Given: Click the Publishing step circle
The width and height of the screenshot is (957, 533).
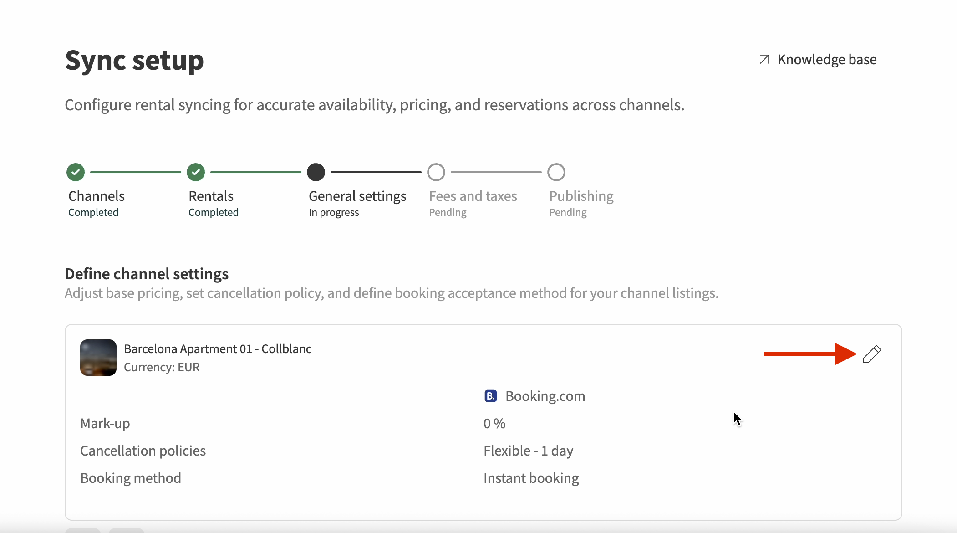Looking at the screenshot, I should [556, 172].
